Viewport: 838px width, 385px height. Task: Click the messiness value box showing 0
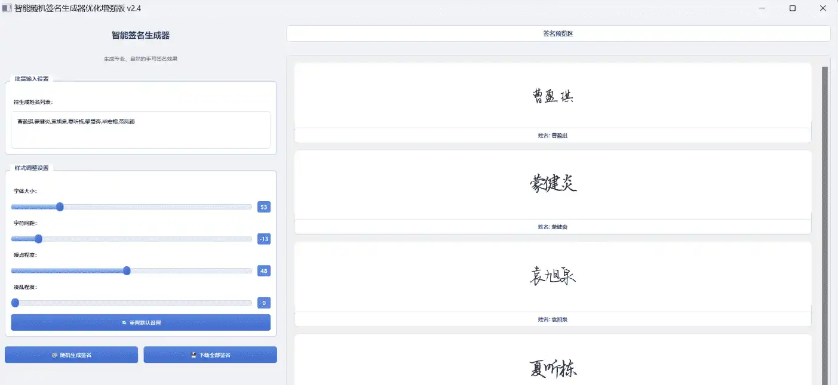[x=264, y=303]
